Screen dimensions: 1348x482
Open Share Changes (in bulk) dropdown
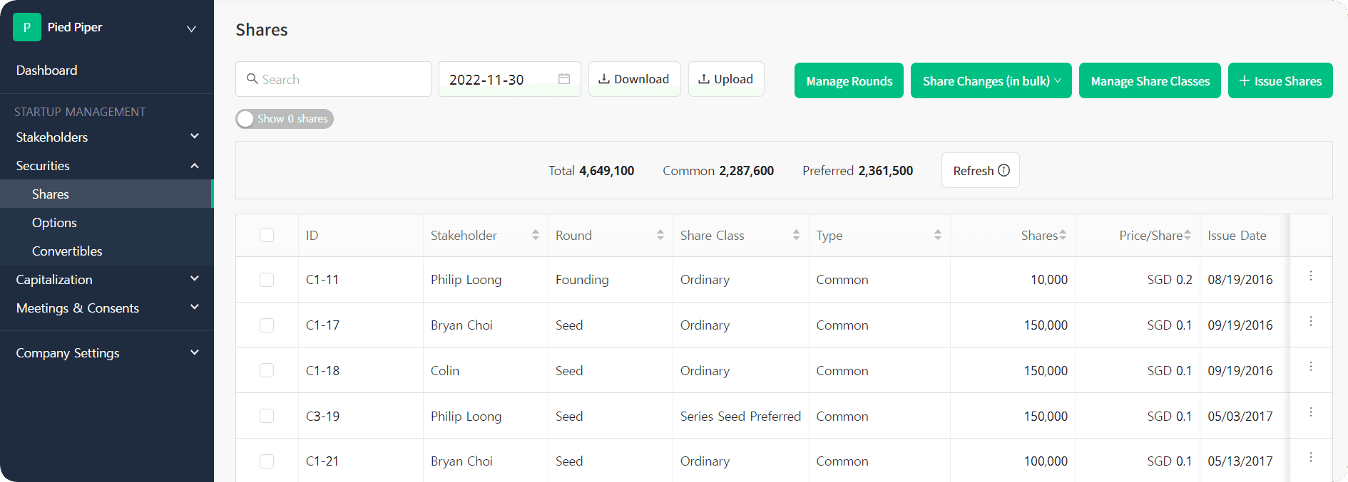991,80
